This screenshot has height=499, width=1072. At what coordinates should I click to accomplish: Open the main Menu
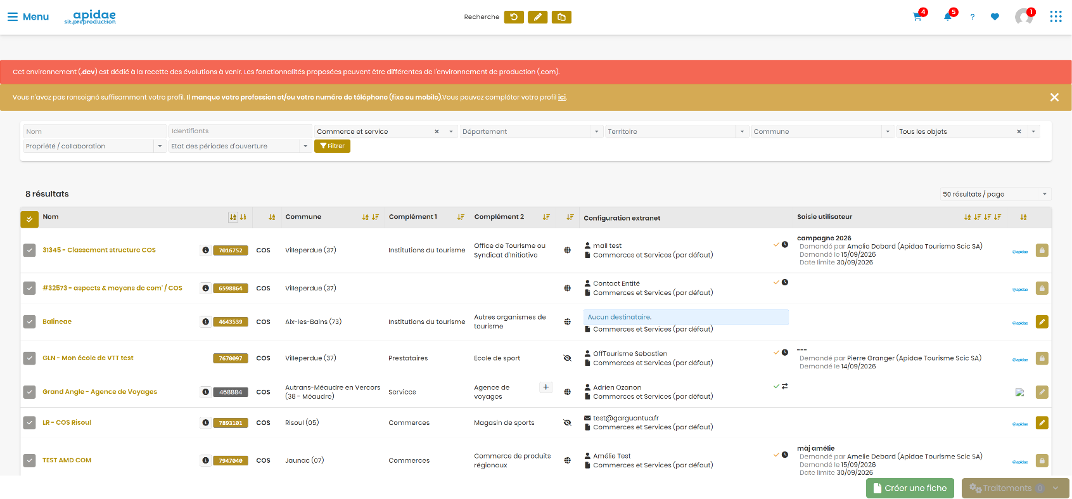[x=28, y=17]
